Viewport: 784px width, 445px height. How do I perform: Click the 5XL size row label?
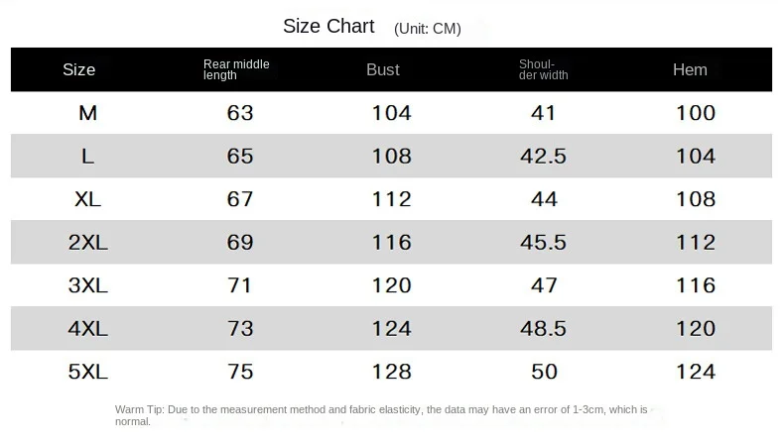click(88, 372)
